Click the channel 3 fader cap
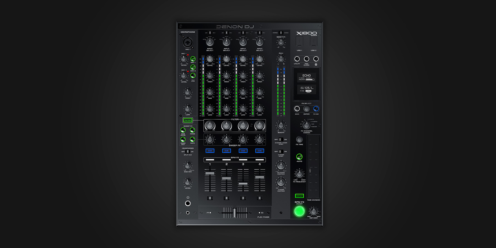This screenshot has height=248, width=496. pyautogui.click(x=243, y=184)
